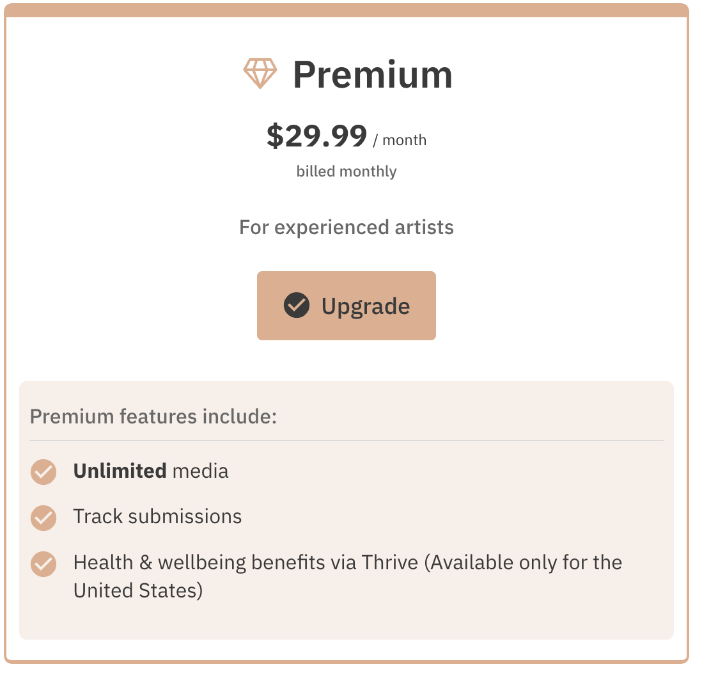The width and height of the screenshot is (702, 678).
Task: Click the $29.99 price amount
Action: 316,136
